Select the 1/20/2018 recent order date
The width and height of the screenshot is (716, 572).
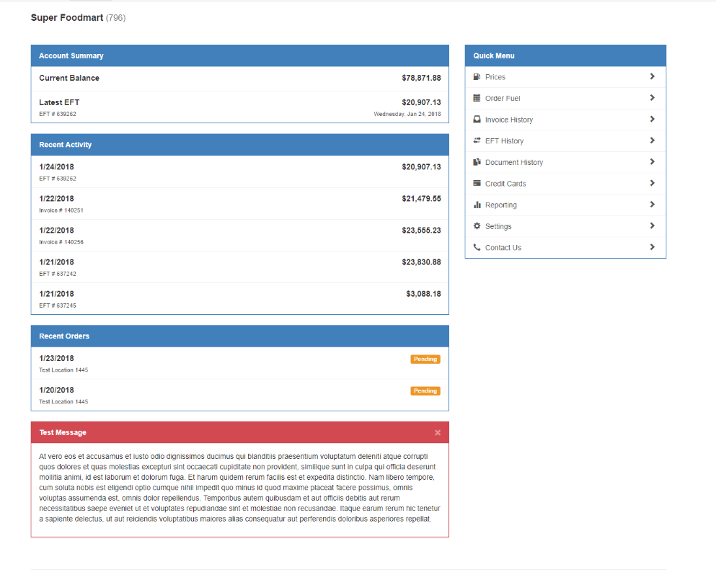[x=56, y=390]
